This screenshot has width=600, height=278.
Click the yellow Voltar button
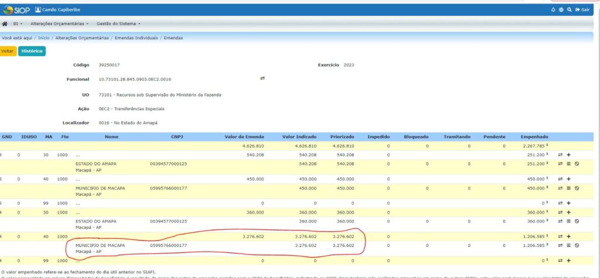pos(8,52)
